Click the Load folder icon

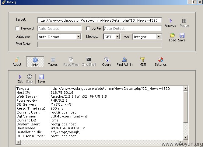pos(172,35)
